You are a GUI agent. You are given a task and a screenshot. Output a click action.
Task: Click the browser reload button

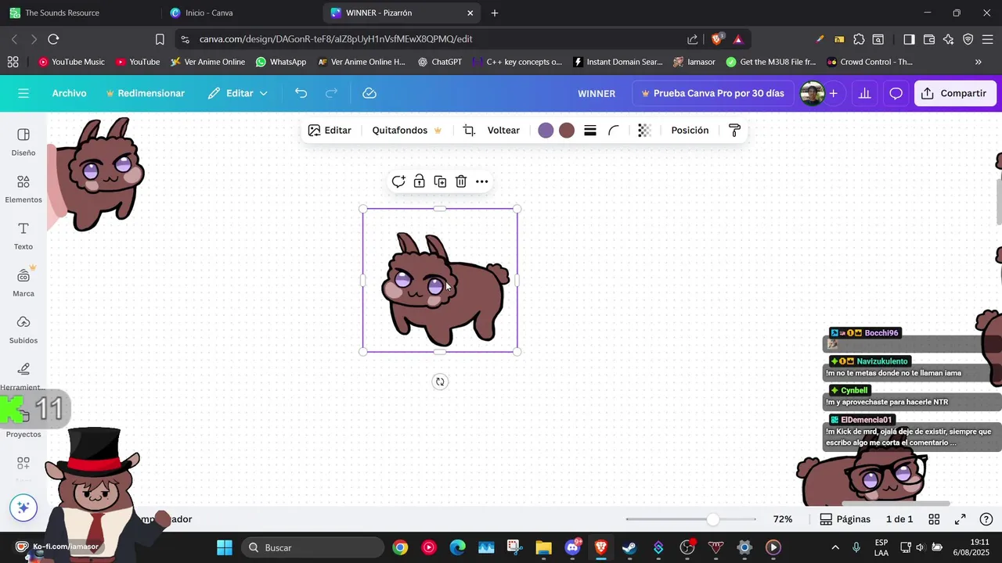pyautogui.click(x=53, y=39)
